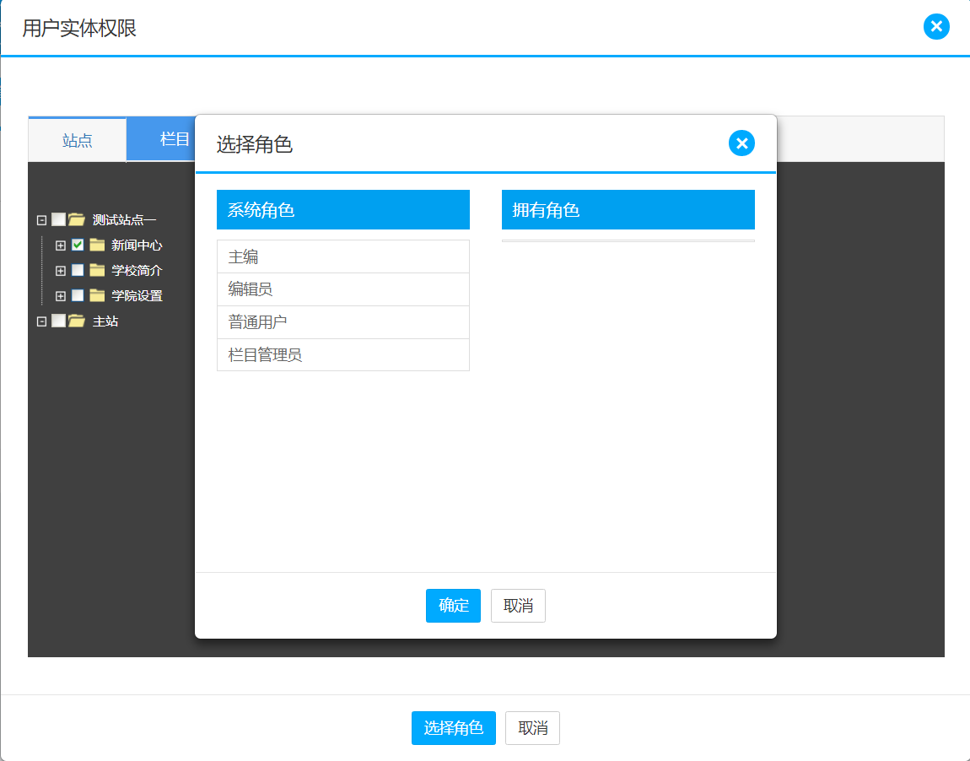Expand the 新闻中心 tree node
This screenshot has width=970, height=761.
pos(60,246)
